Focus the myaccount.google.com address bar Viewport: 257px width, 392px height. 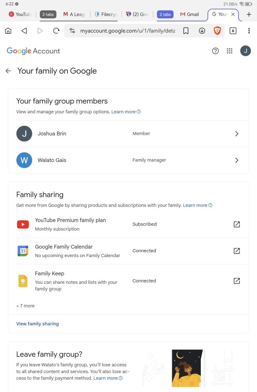[x=128, y=31]
